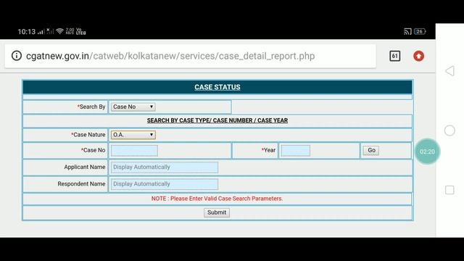Viewport: 464px width, 261px height.
Task: Open the tab switcher showing 61 tabs
Action: click(x=394, y=56)
